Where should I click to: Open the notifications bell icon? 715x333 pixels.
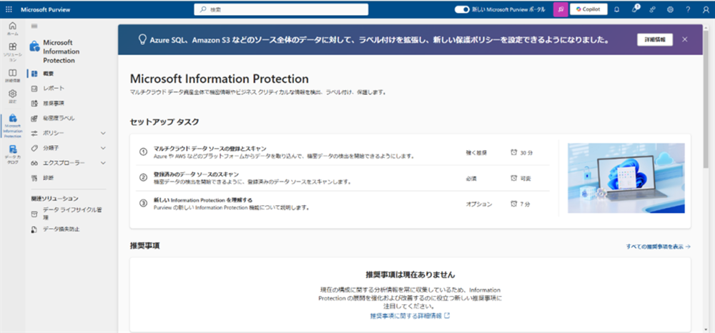617,9
